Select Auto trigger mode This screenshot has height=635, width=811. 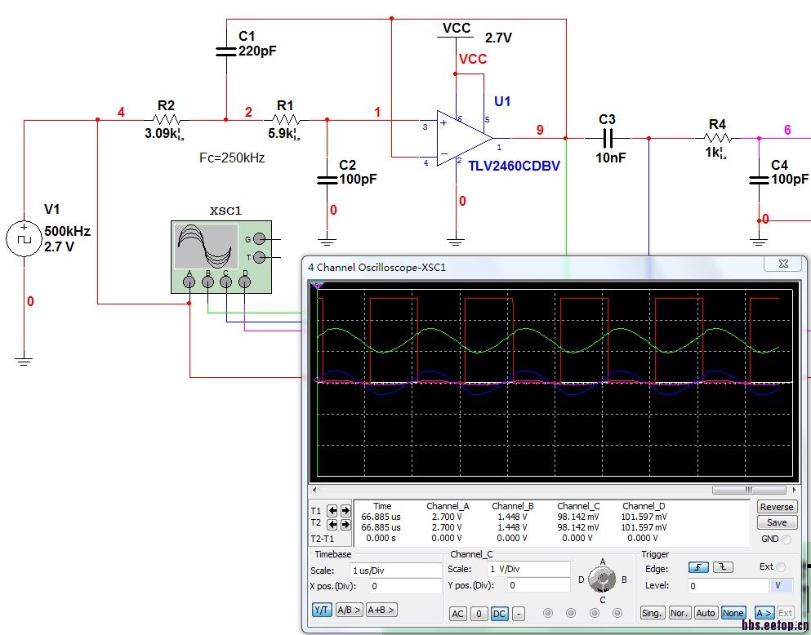click(x=706, y=613)
